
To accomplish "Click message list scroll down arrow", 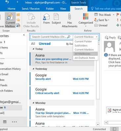I will (x=98, y=124).
